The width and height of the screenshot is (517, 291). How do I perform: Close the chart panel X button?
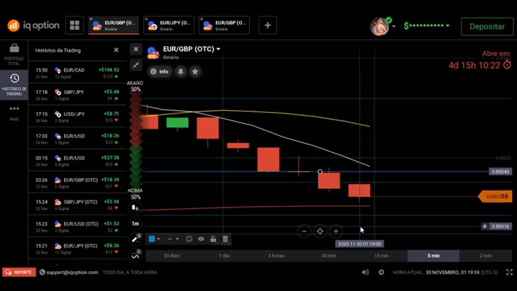[136, 49]
